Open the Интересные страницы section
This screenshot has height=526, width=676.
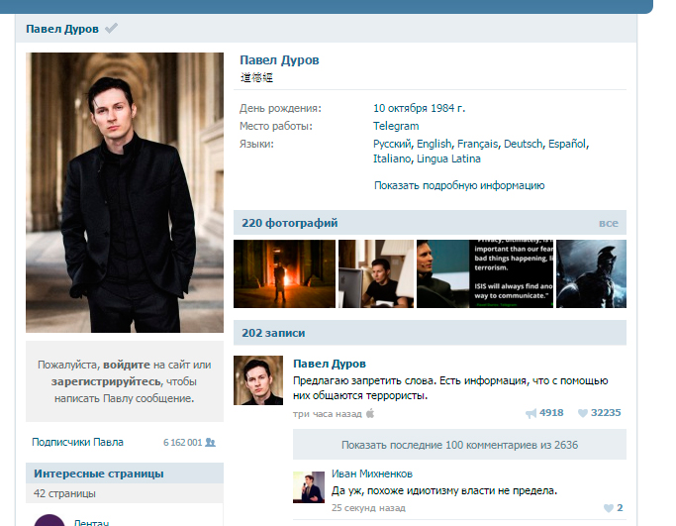coord(99,473)
